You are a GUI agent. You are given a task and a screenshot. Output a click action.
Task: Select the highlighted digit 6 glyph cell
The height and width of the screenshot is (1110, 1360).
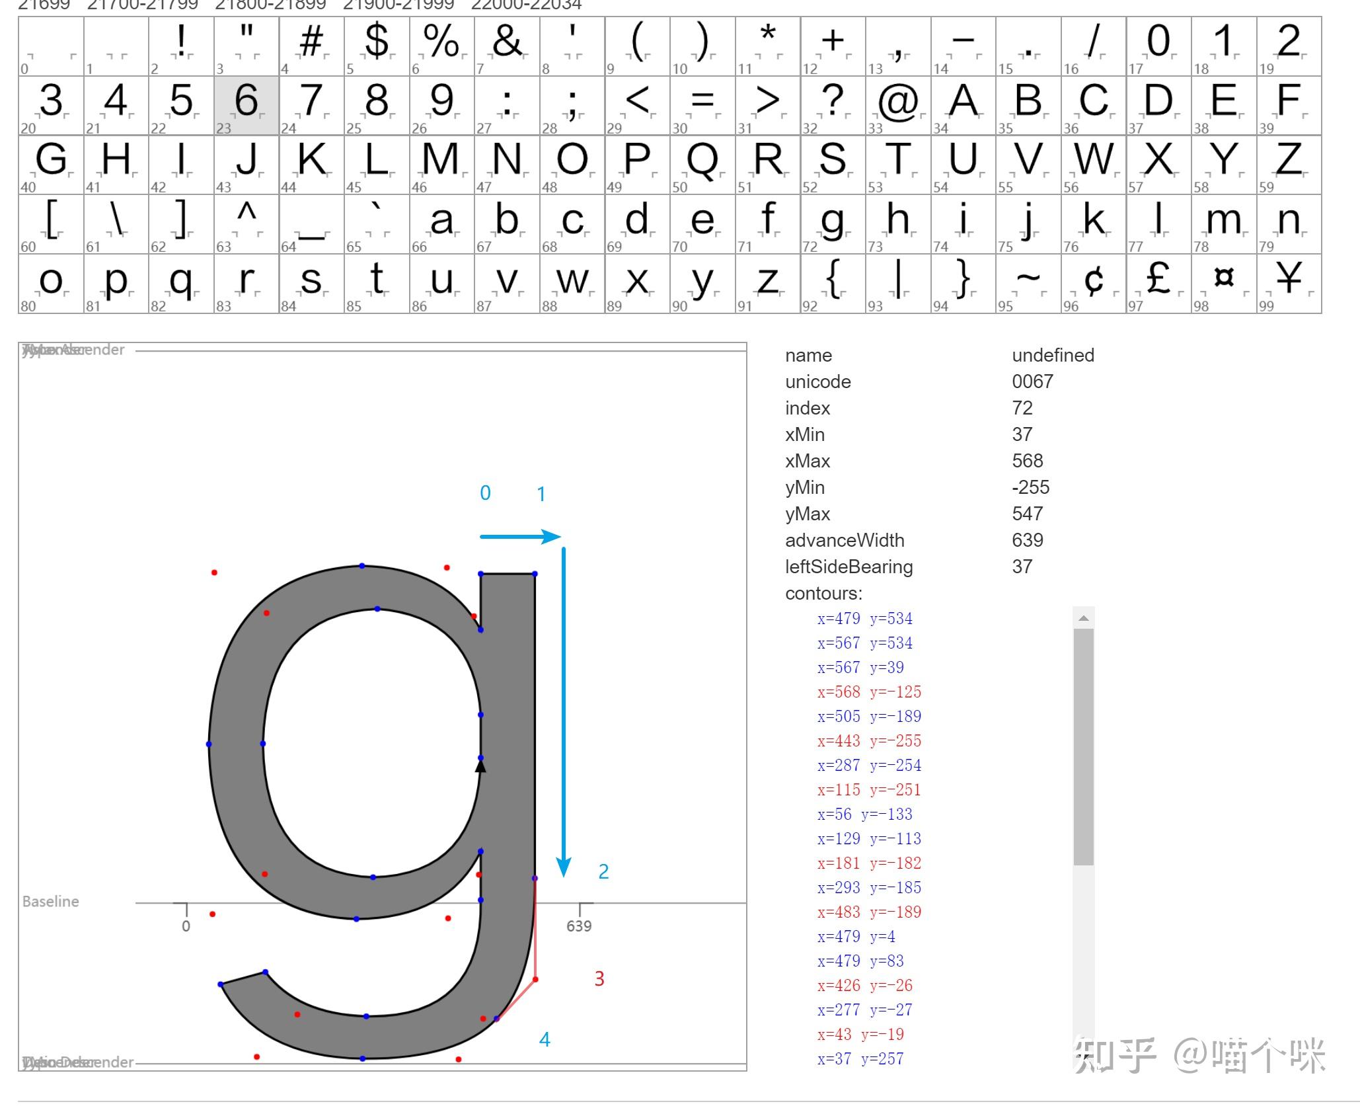pyautogui.click(x=246, y=105)
